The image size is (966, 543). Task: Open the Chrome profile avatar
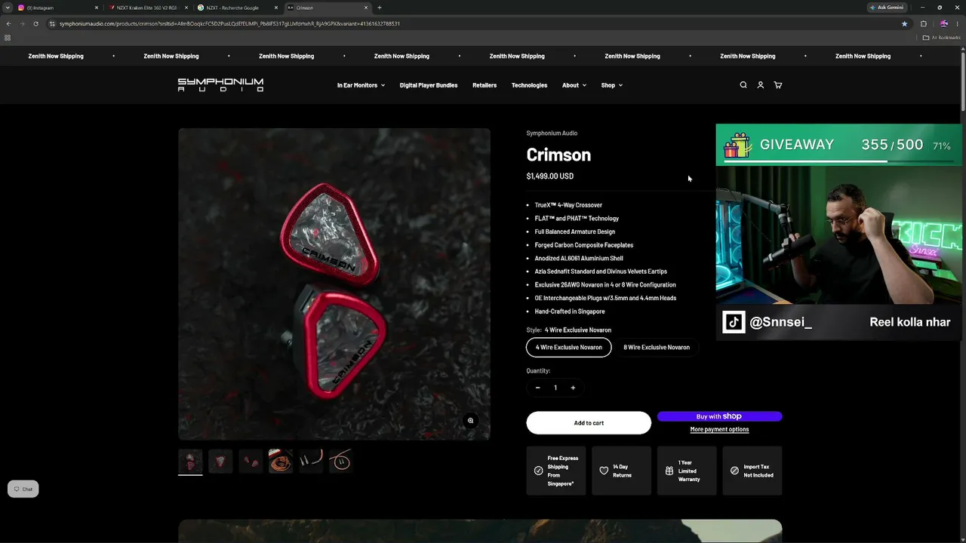(x=943, y=23)
